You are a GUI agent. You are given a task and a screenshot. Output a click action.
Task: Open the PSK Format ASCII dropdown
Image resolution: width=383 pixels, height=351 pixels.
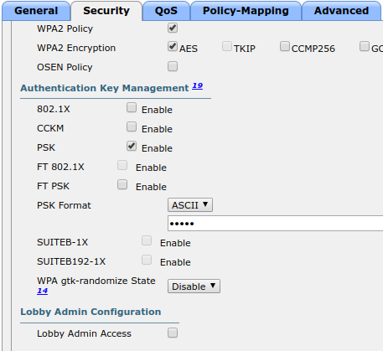[x=190, y=205]
